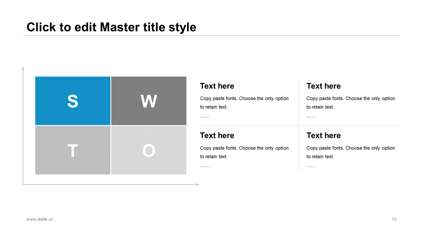This screenshot has width=423, height=237.
Task: Select the blue S quadrant box
Action: [x=73, y=101]
